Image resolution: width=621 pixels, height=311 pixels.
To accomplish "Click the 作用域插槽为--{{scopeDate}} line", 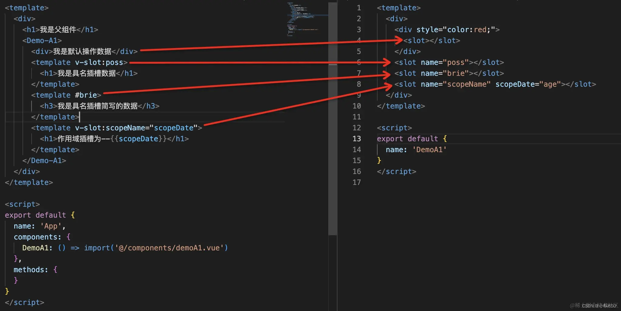I will (114, 139).
